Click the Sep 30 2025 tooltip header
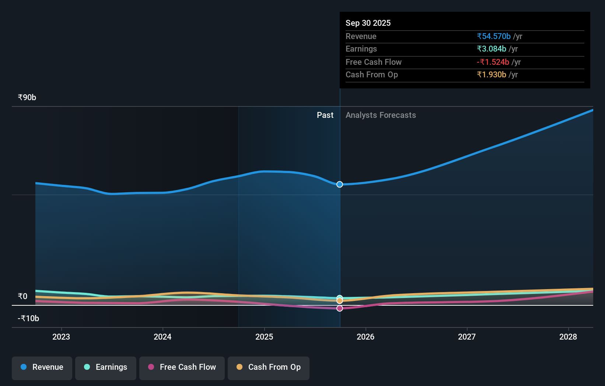 click(368, 23)
